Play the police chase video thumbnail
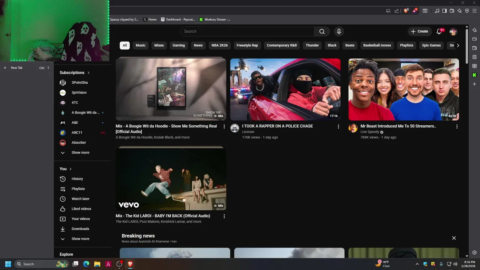Screen dimensions: 480x270 coord(285,90)
